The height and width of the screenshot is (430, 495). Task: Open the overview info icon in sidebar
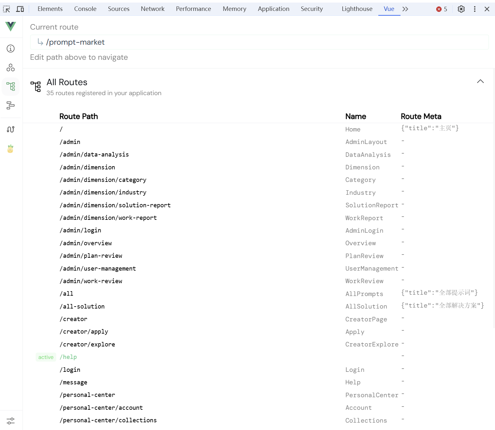[11, 49]
